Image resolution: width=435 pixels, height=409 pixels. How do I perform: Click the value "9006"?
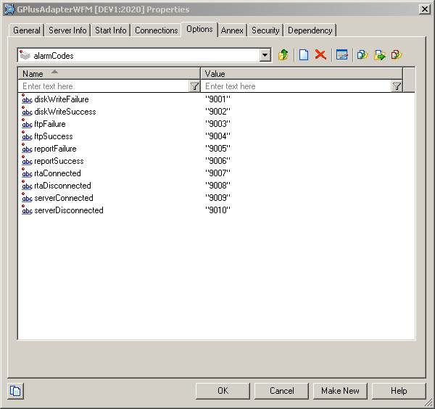pos(217,161)
